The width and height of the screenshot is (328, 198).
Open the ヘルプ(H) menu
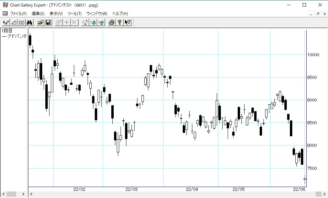[x=120, y=14]
